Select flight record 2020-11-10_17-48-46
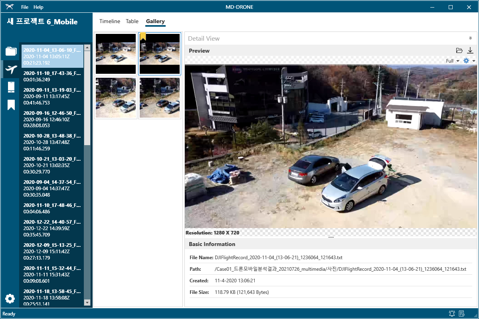 pyautogui.click(x=52, y=209)
